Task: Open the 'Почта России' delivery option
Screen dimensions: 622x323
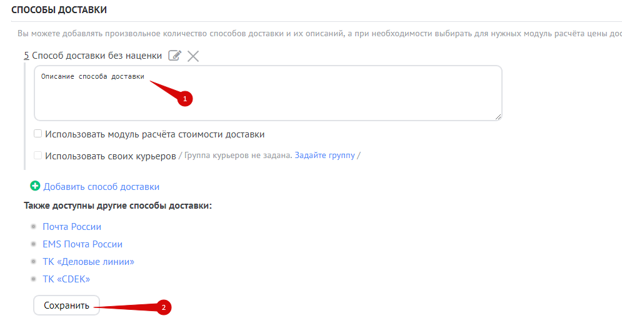Action: tap(72, 227)
